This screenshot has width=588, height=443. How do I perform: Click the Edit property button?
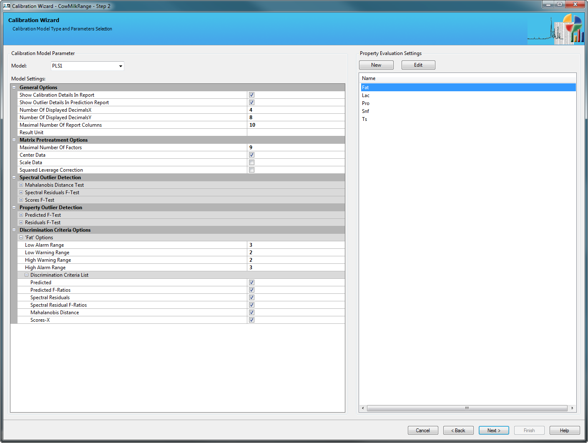pyautogui.click(x=418, y=65)
